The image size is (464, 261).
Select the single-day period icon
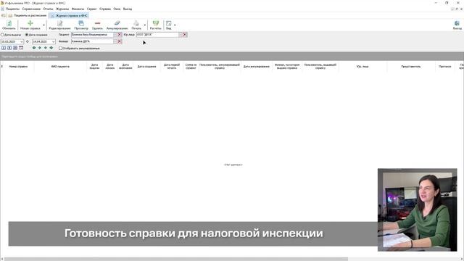(x=4, y=48)
